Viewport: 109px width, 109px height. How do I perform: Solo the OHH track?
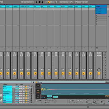42,76
